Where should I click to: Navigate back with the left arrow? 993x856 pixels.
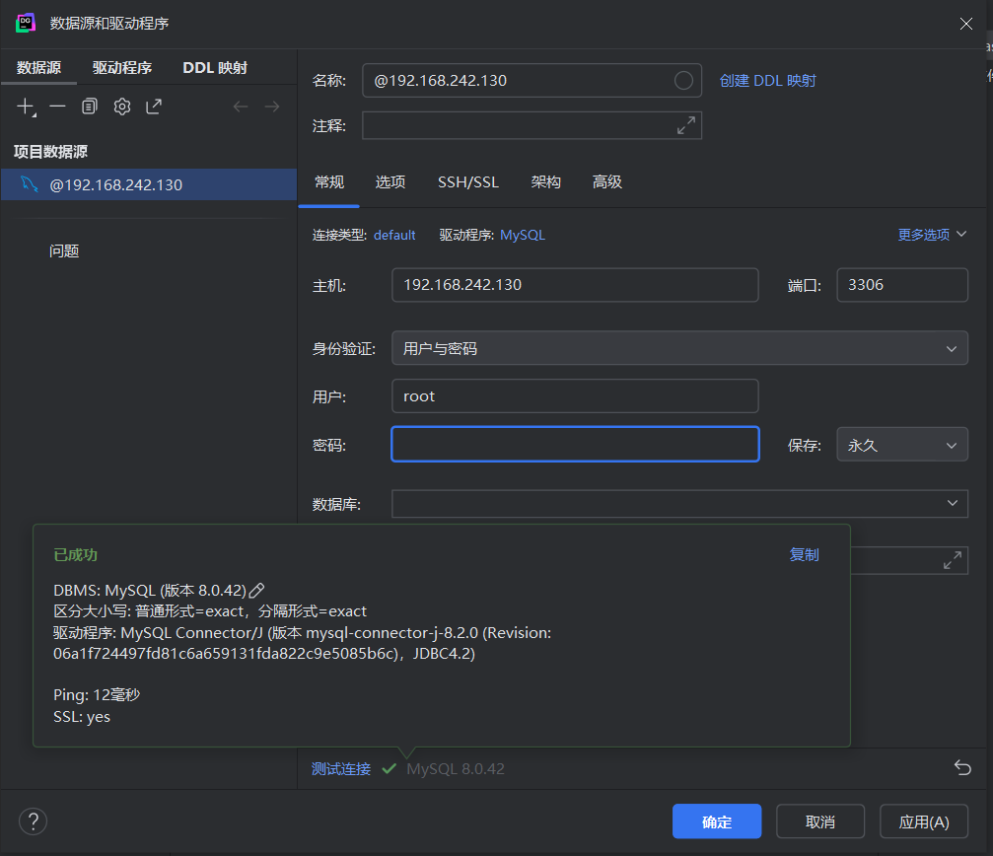[x=241, y=107]
